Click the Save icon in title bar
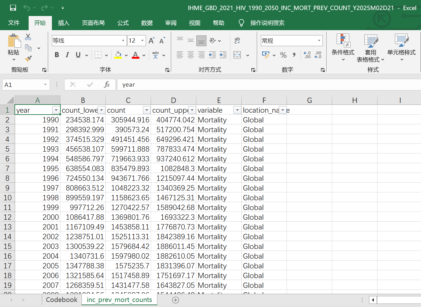Image resolution: width=421 pixels, height=307 pixels. (x=13, y=8)
